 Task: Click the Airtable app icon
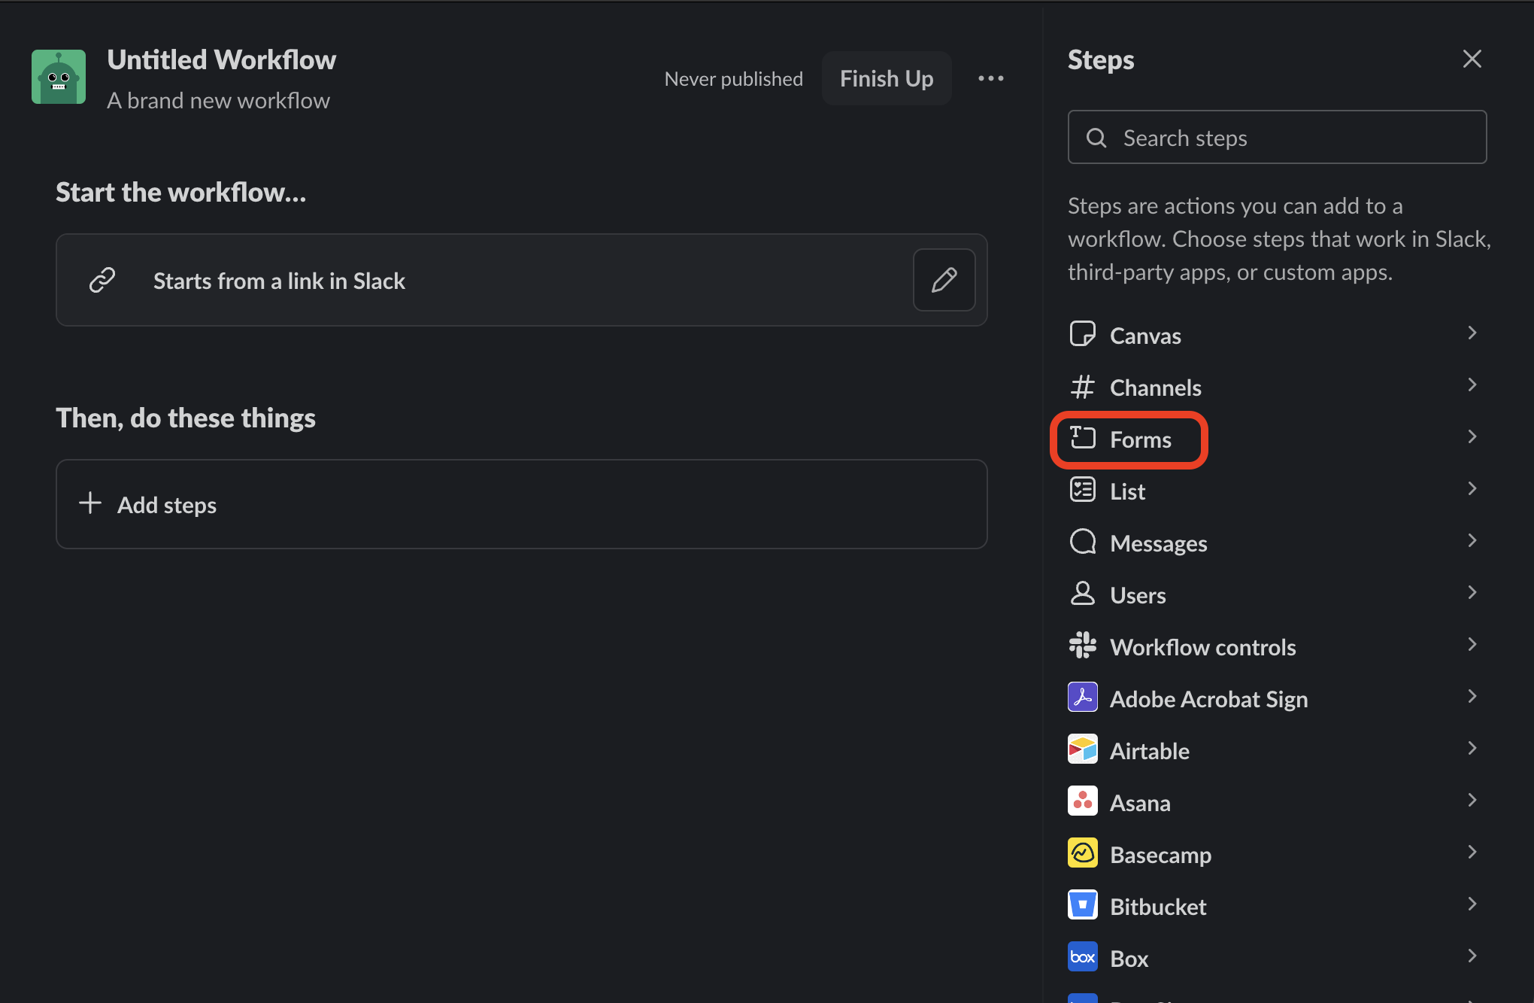[1082, 749]
